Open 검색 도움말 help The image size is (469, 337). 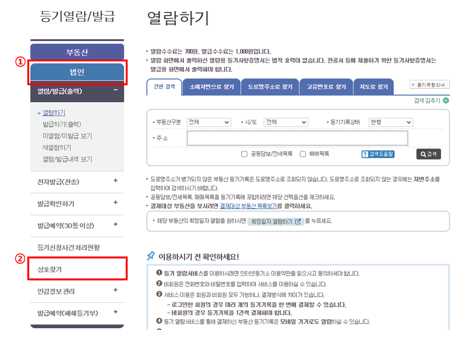tap(378, 154)
